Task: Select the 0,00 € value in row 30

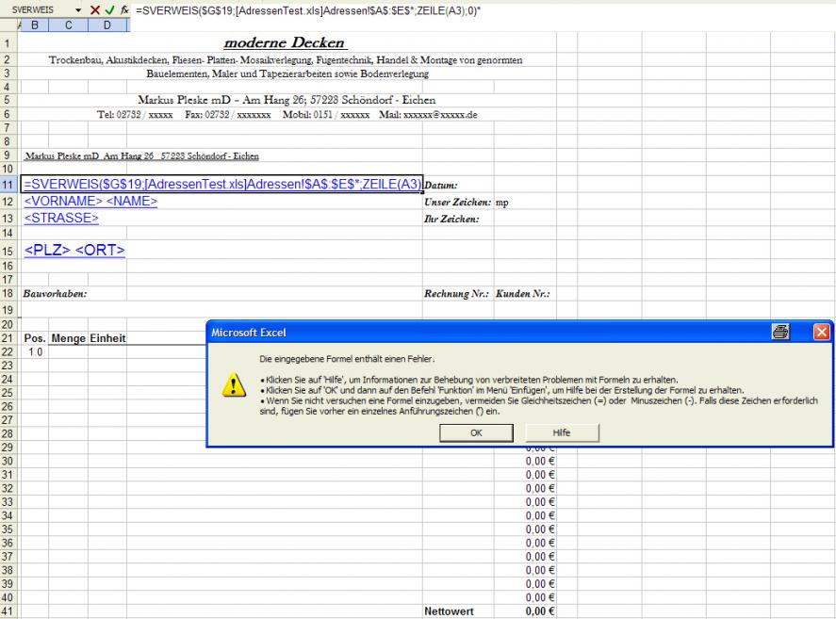Action: click(539, 461)
